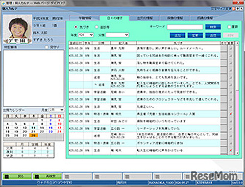Image resolution: width=245 pixels, height=187 pixels.
Task: Tick the 重要 checkbox beside the search button
Action: 229,27
